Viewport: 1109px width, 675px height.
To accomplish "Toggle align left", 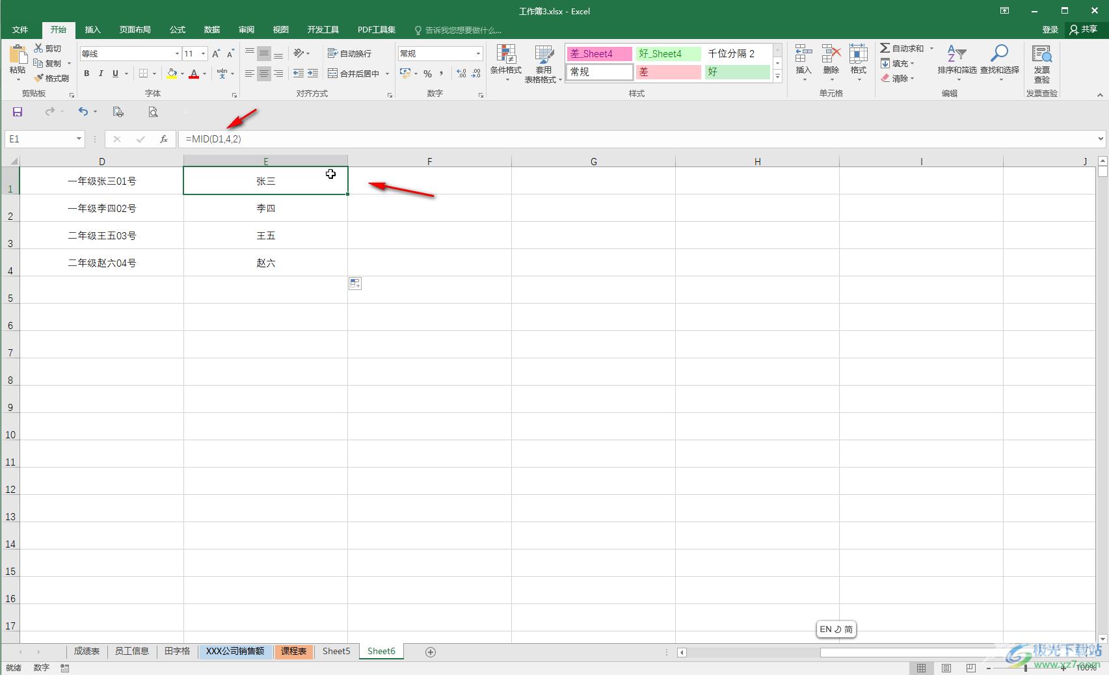I will (250, 73).
